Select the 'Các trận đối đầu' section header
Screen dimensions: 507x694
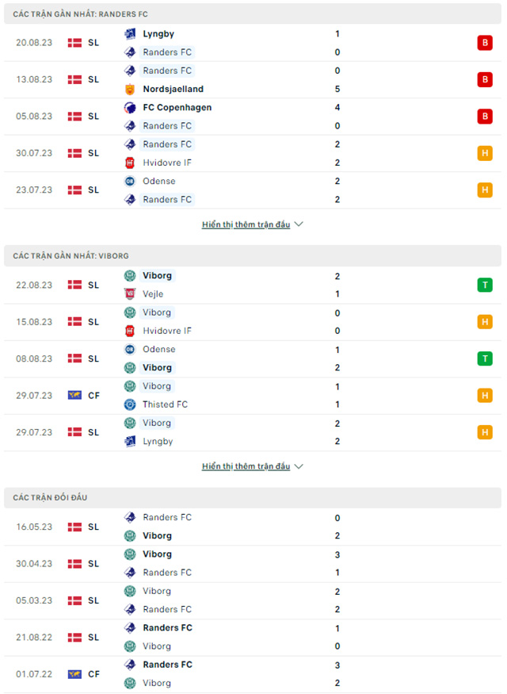51,497
